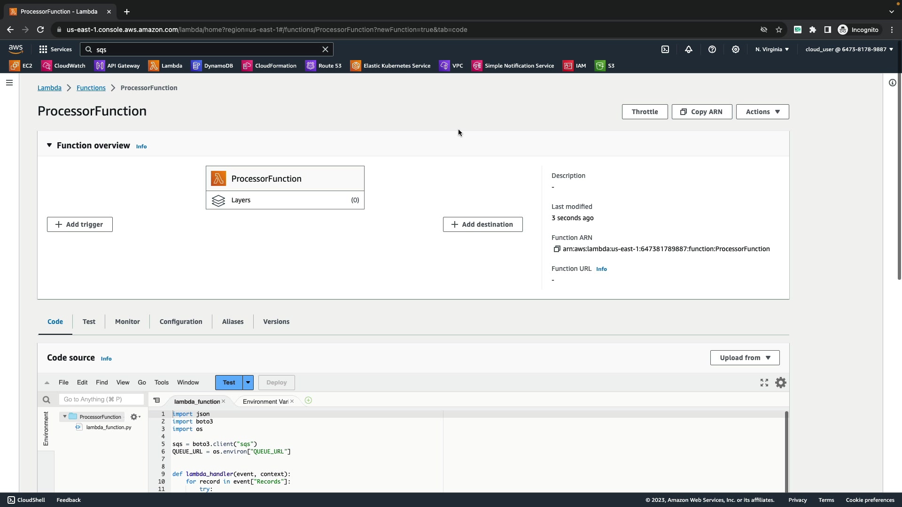Screen dimensions: 902x507
Task: Click the Add trigger button
Action: 80,224
